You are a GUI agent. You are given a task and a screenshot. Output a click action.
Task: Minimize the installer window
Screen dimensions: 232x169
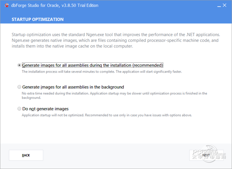pyautogui.click(x=219, y=6)
